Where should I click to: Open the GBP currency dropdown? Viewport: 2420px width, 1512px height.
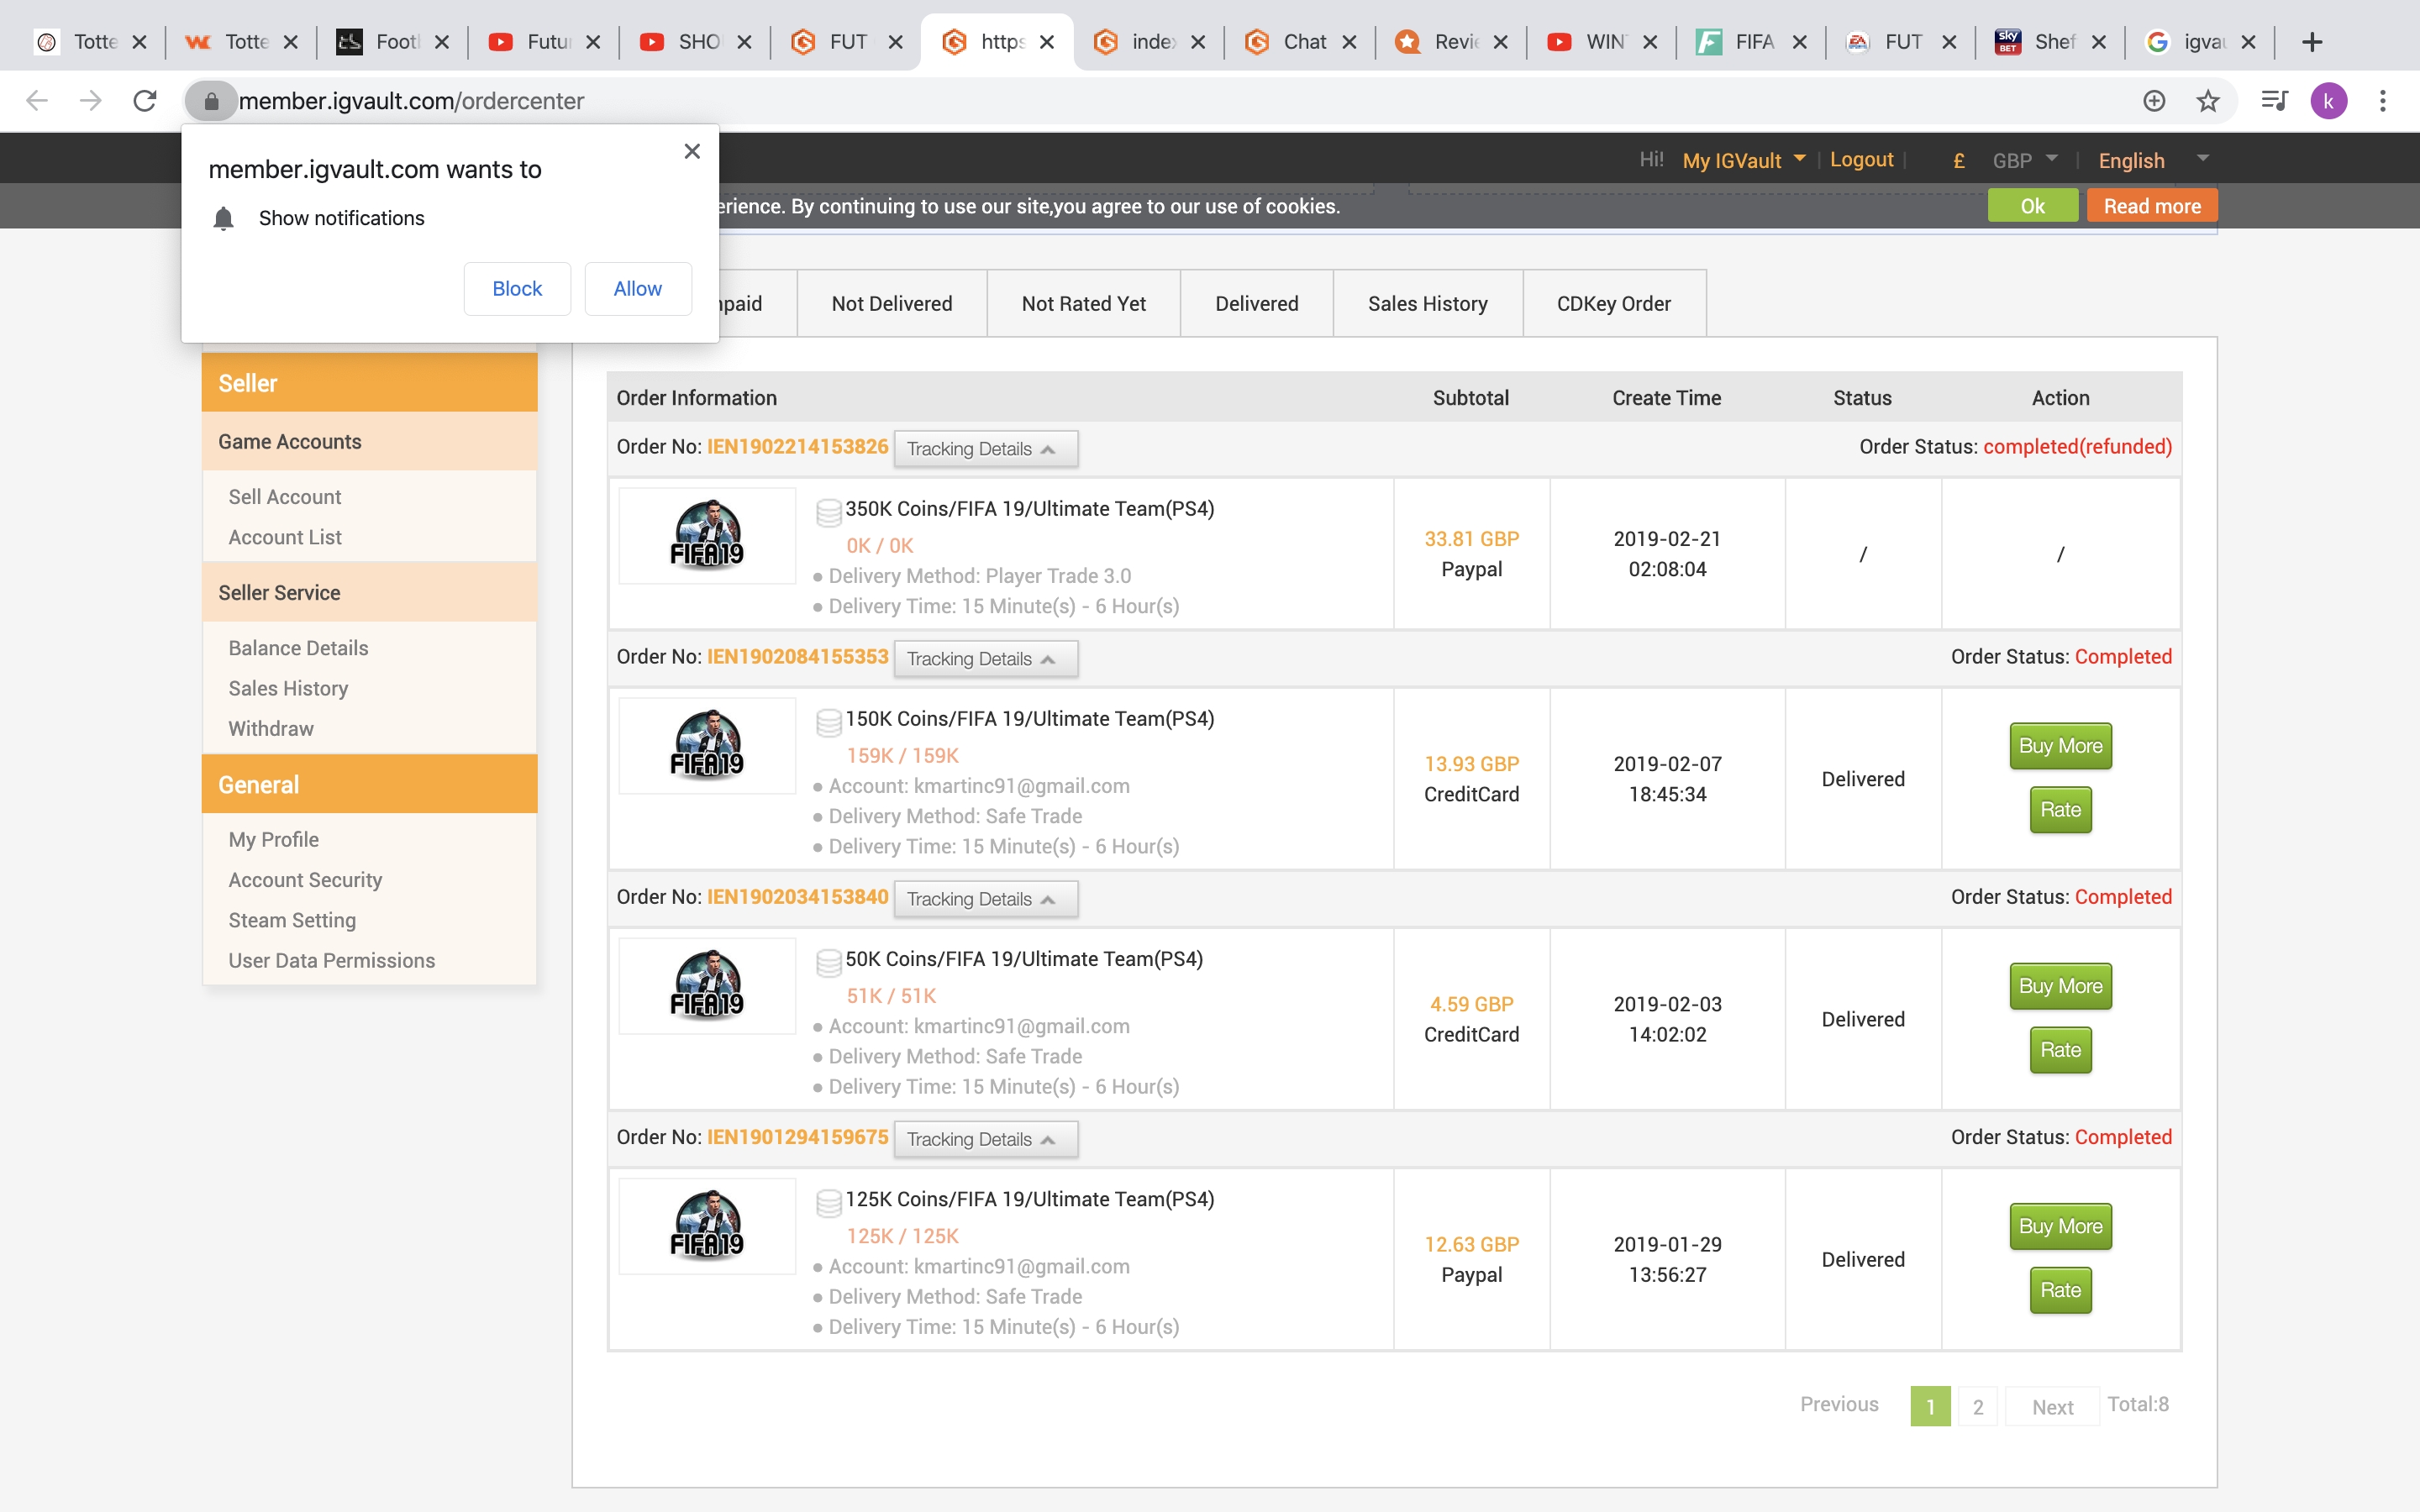tap(2023, 160)
